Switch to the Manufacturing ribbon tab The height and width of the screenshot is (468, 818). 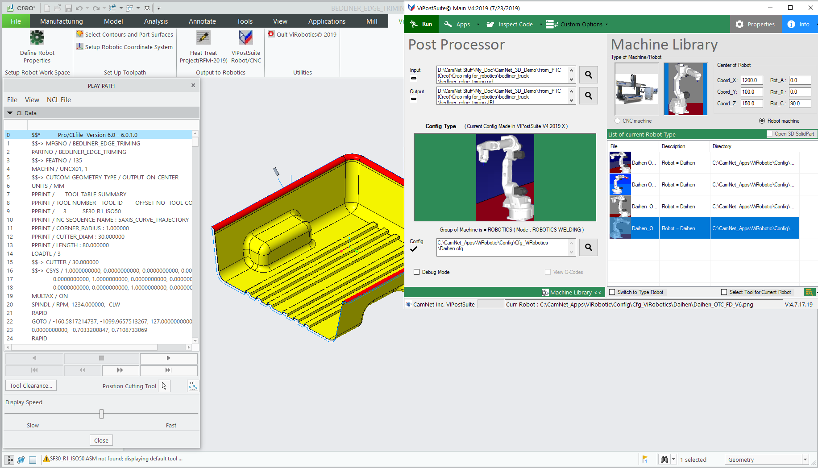61,21
